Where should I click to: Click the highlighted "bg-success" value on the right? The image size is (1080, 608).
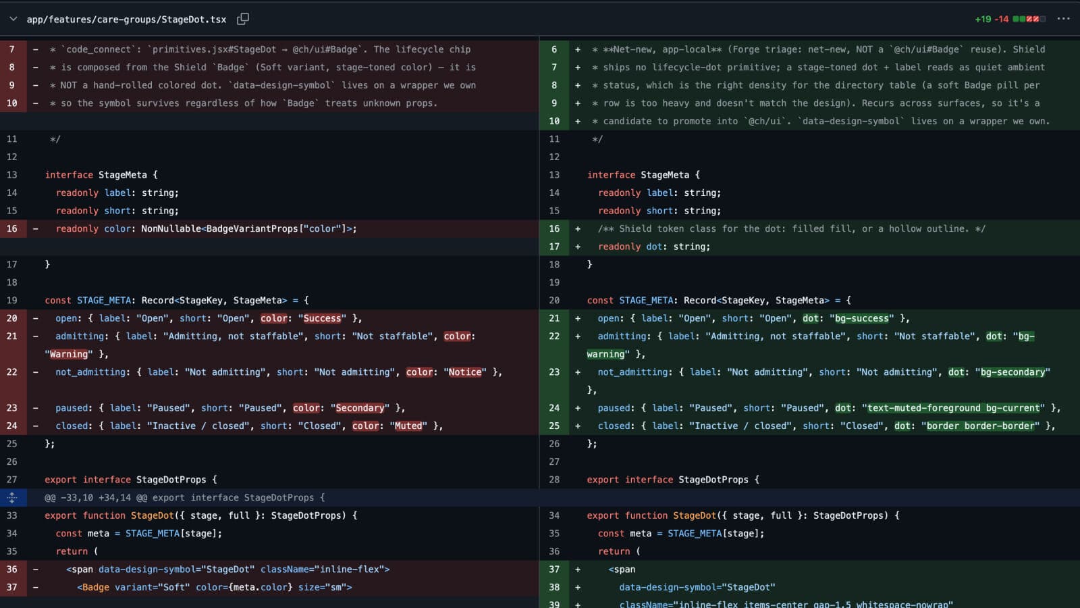tap(862, 318)
